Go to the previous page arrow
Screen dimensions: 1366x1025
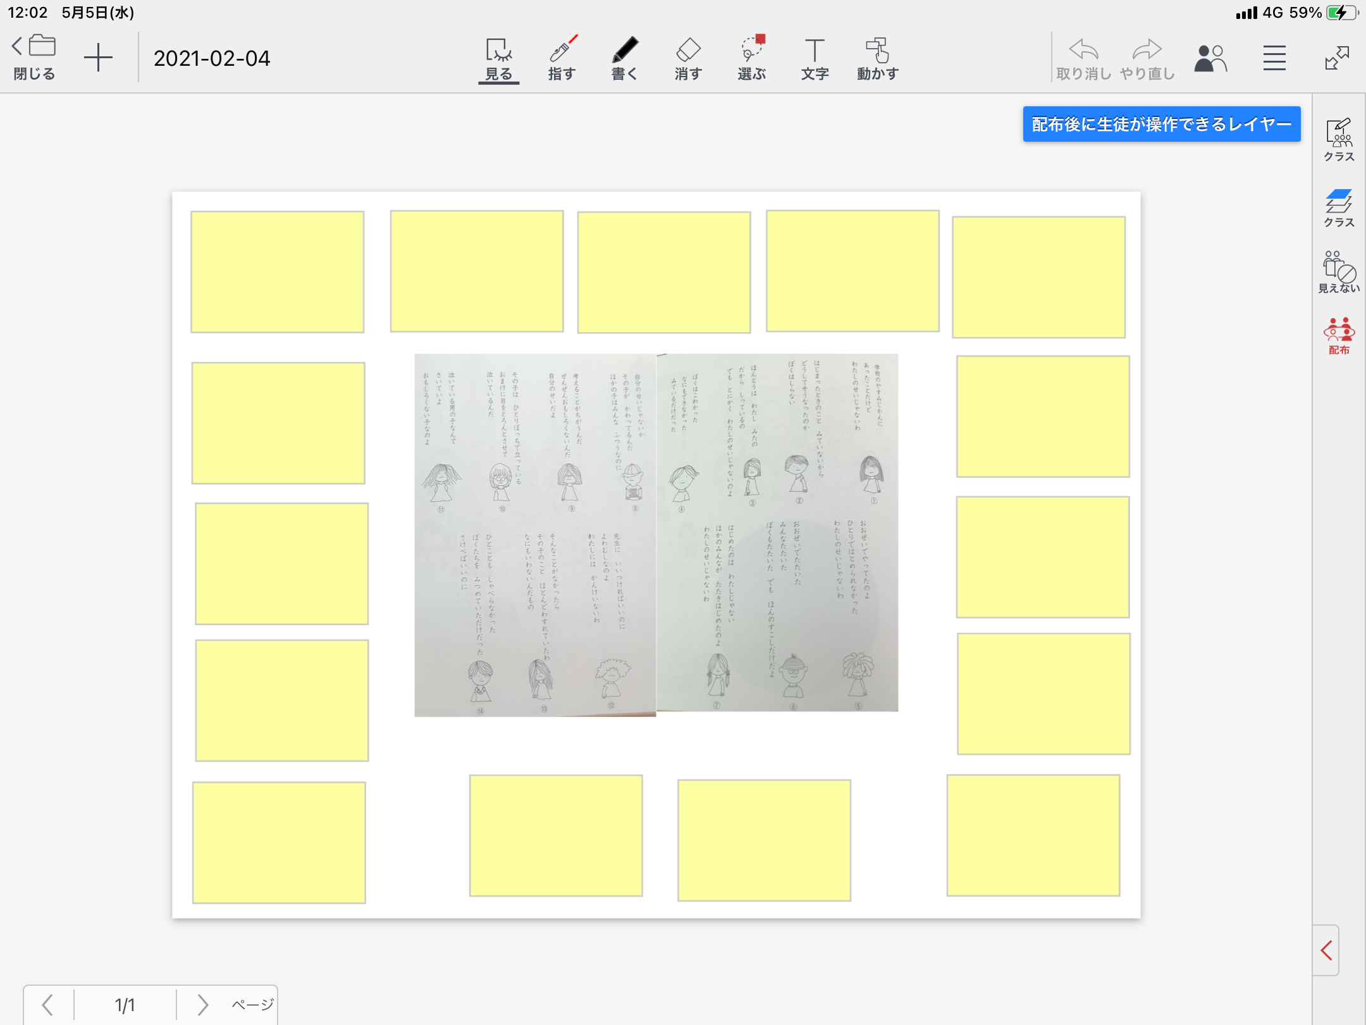pyautogui.click(x=47, y=1005)
